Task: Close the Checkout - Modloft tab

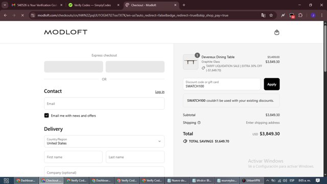Action: [x=175, y=5]
